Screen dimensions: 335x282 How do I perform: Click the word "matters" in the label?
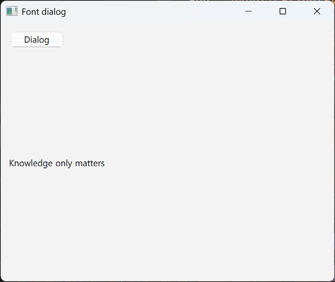click(90, 163)
